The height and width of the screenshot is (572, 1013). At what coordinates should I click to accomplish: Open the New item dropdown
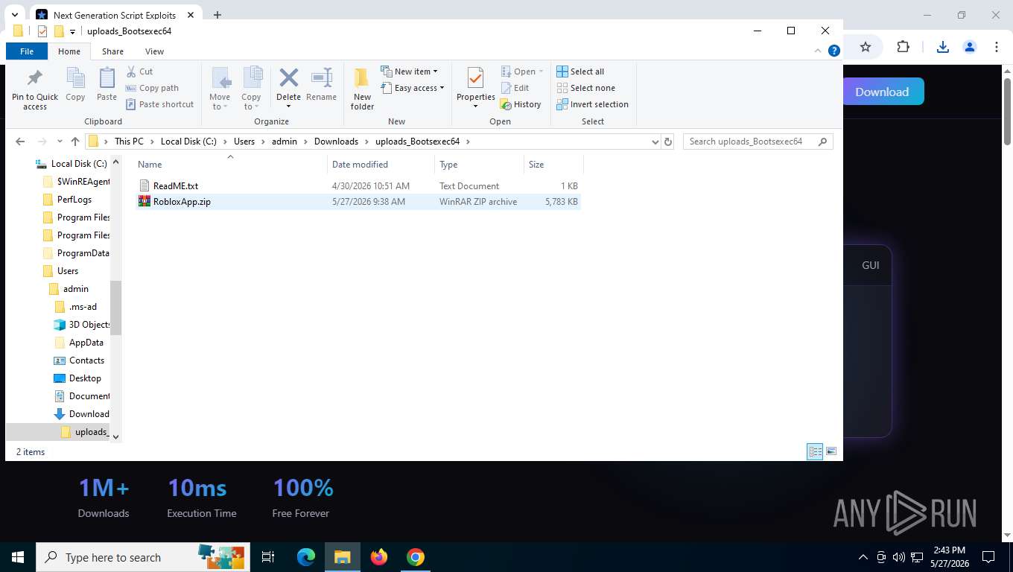point(409,71)
